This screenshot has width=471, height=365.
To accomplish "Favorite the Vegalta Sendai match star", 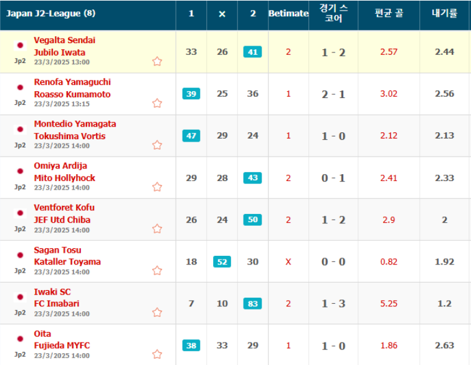I will click(157, 61).
